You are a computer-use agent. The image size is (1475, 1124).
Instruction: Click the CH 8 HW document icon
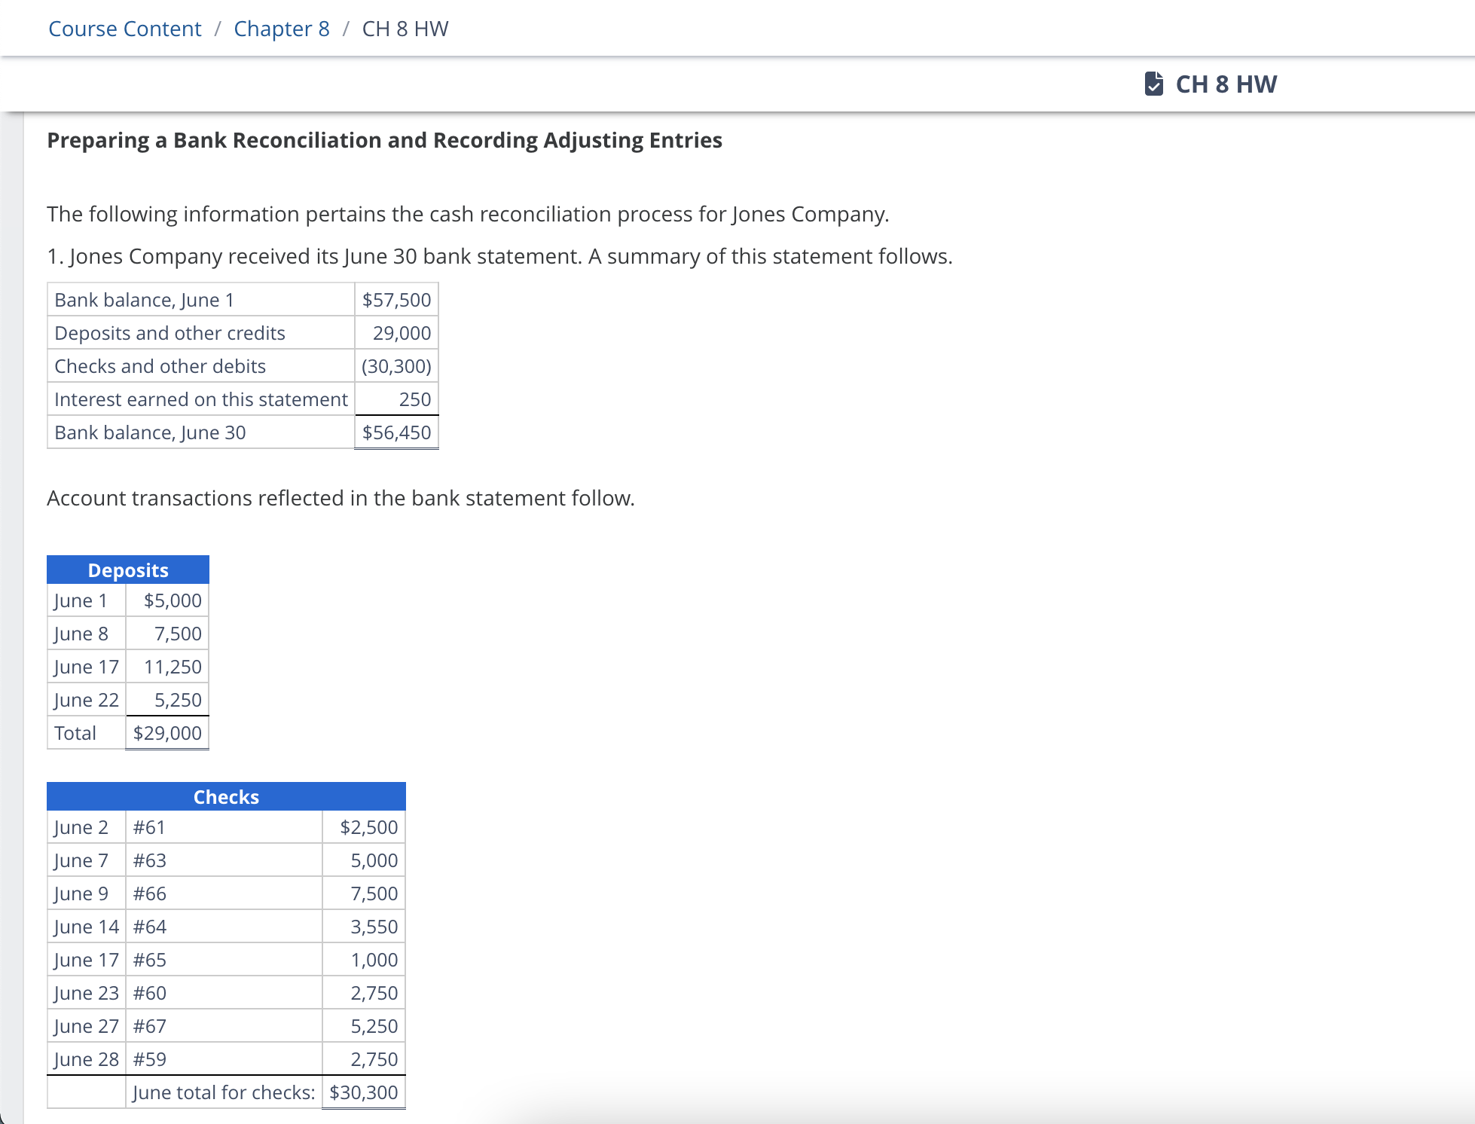pyautogui.click(x=1153, y=84)
